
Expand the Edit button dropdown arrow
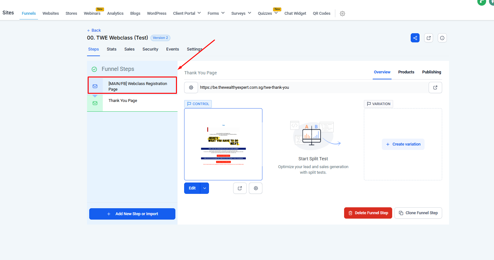tap(205, 188)
